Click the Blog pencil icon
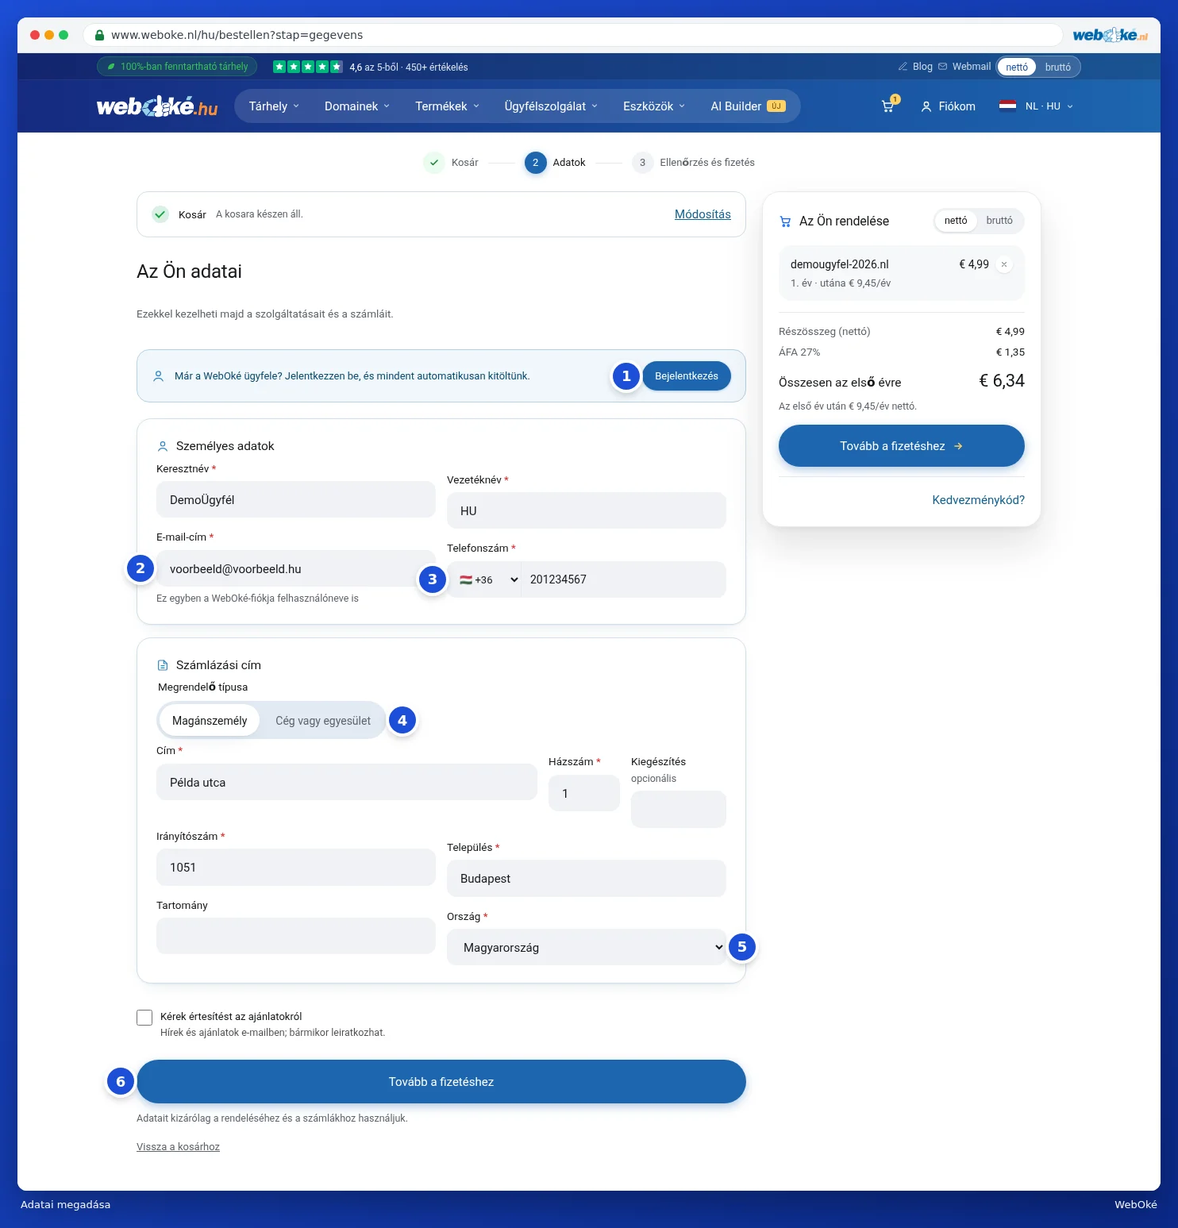Screen dimensions: 1178x1228 [x=903, y=67]
